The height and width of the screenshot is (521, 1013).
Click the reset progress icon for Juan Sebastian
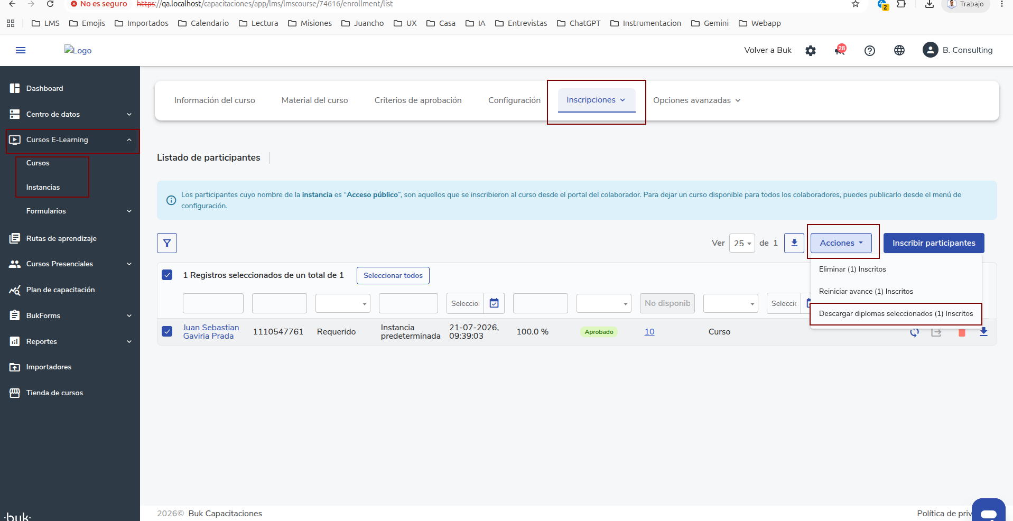tap(914, 332)
